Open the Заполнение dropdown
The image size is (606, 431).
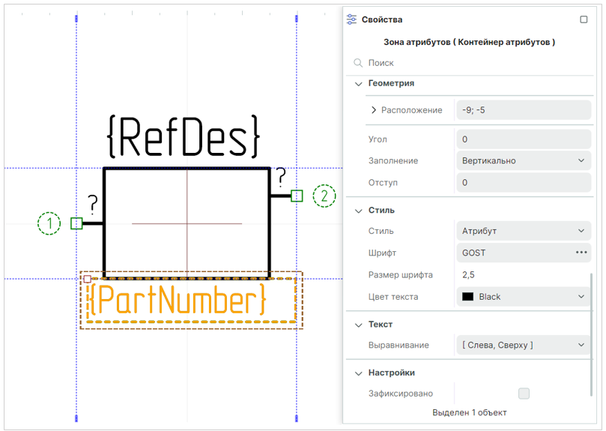click(x=523, y=160)
